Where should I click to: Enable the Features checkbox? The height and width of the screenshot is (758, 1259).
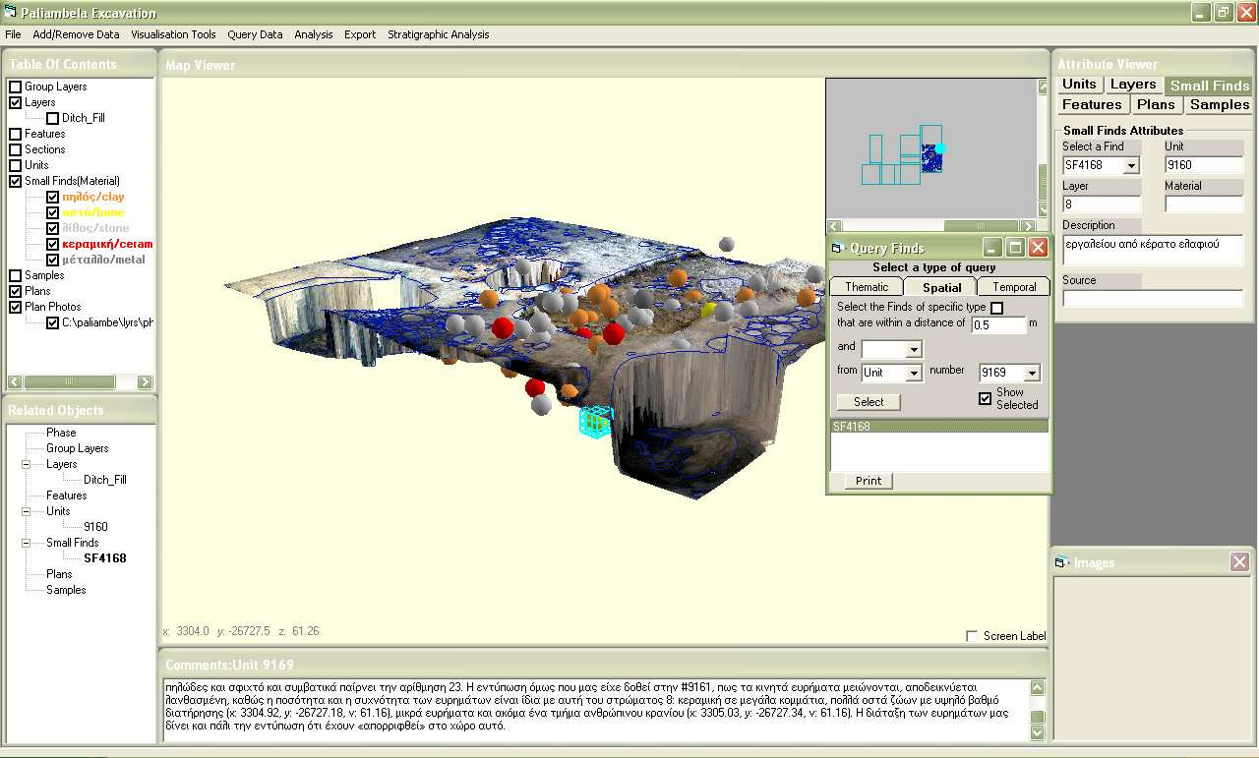(x=15, y=134)
